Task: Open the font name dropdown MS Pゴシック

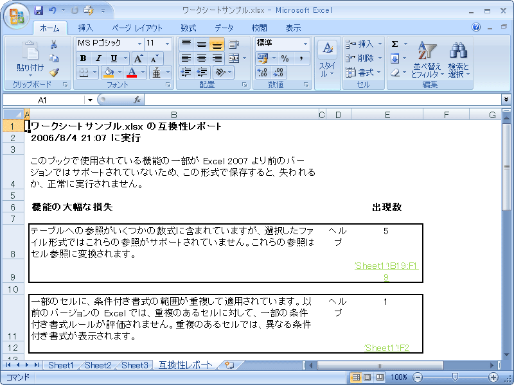Action: pos(139,44)
